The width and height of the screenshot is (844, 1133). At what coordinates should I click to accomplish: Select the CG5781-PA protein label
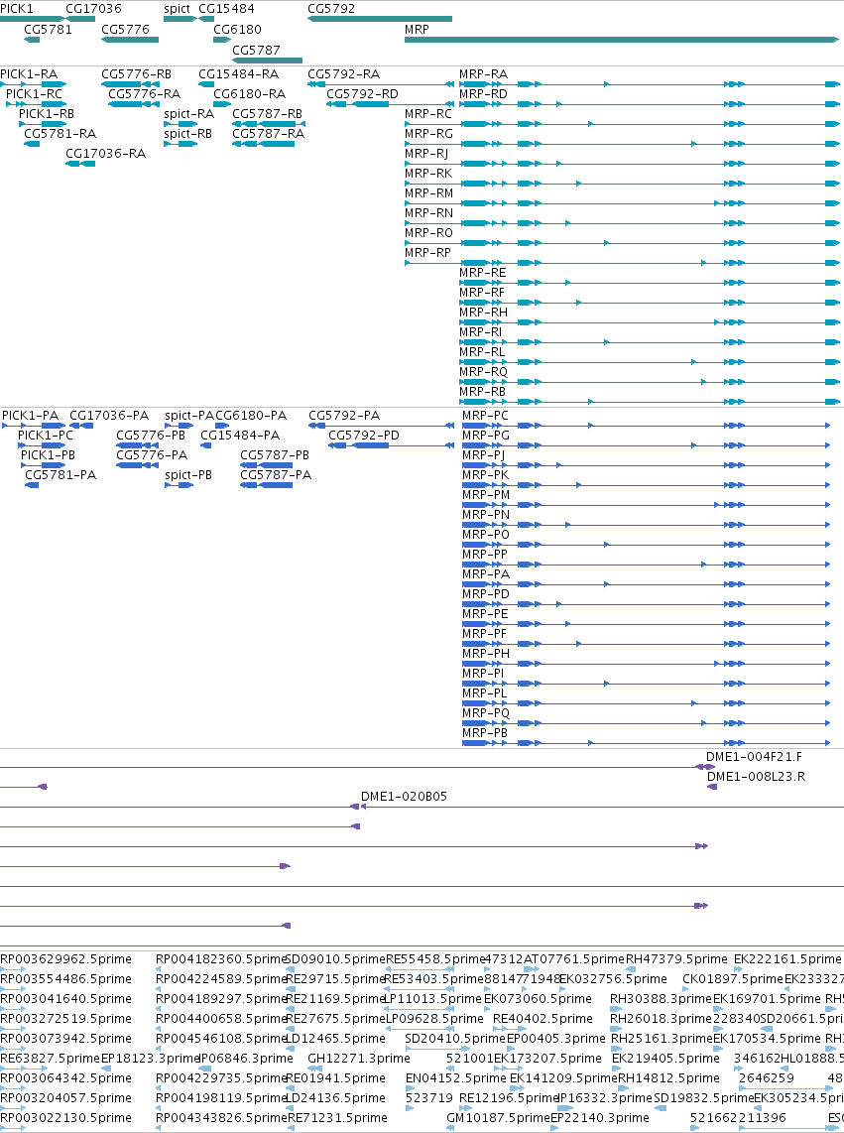[60, 475]
